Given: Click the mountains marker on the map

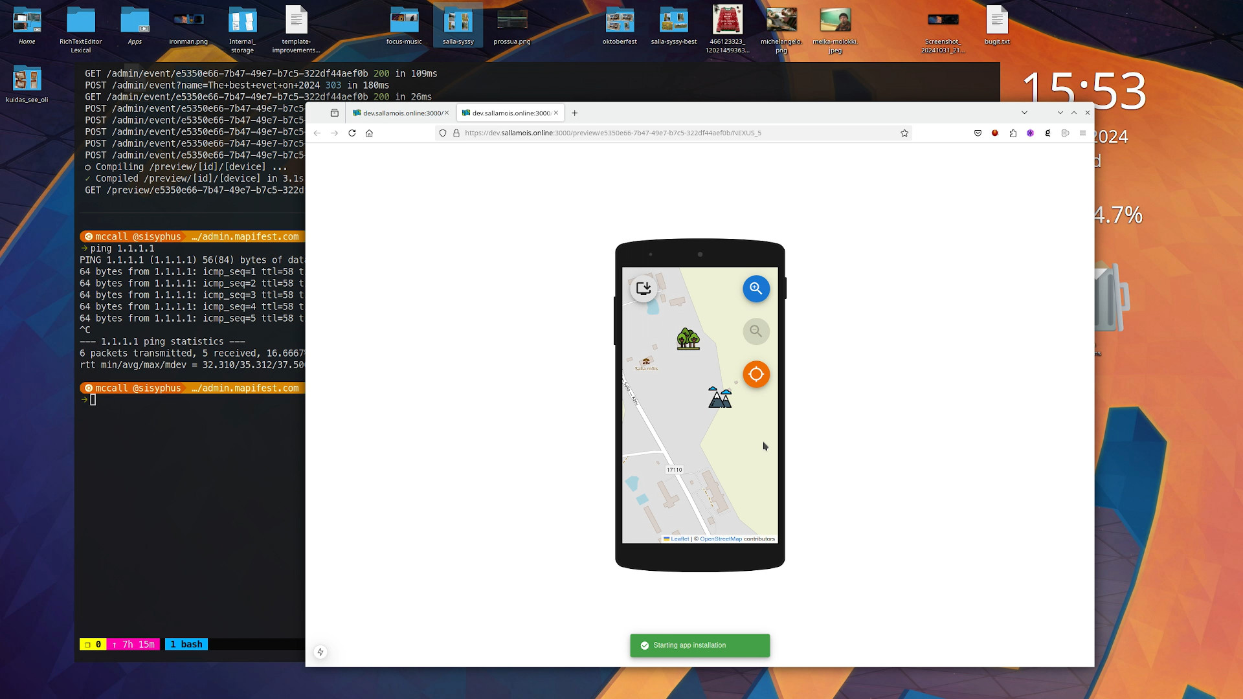Looking at the screenshot, I should click(x=719, y=397).
